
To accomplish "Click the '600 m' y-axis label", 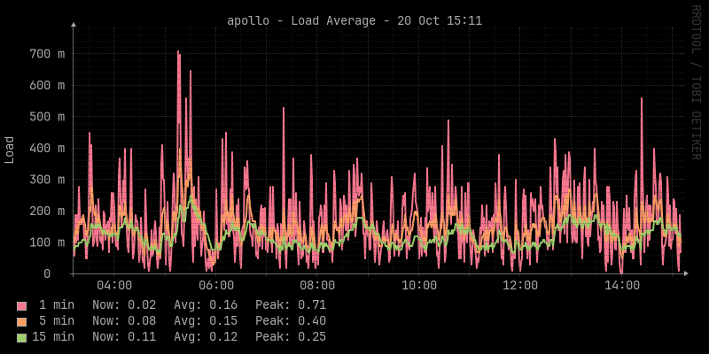I will (x=48, y=85).
